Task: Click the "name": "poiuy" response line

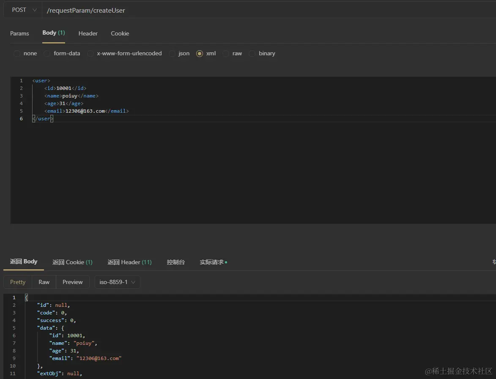Action: 73,343
